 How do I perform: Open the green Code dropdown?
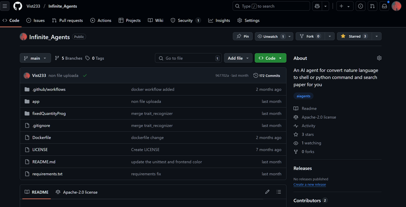270,58
